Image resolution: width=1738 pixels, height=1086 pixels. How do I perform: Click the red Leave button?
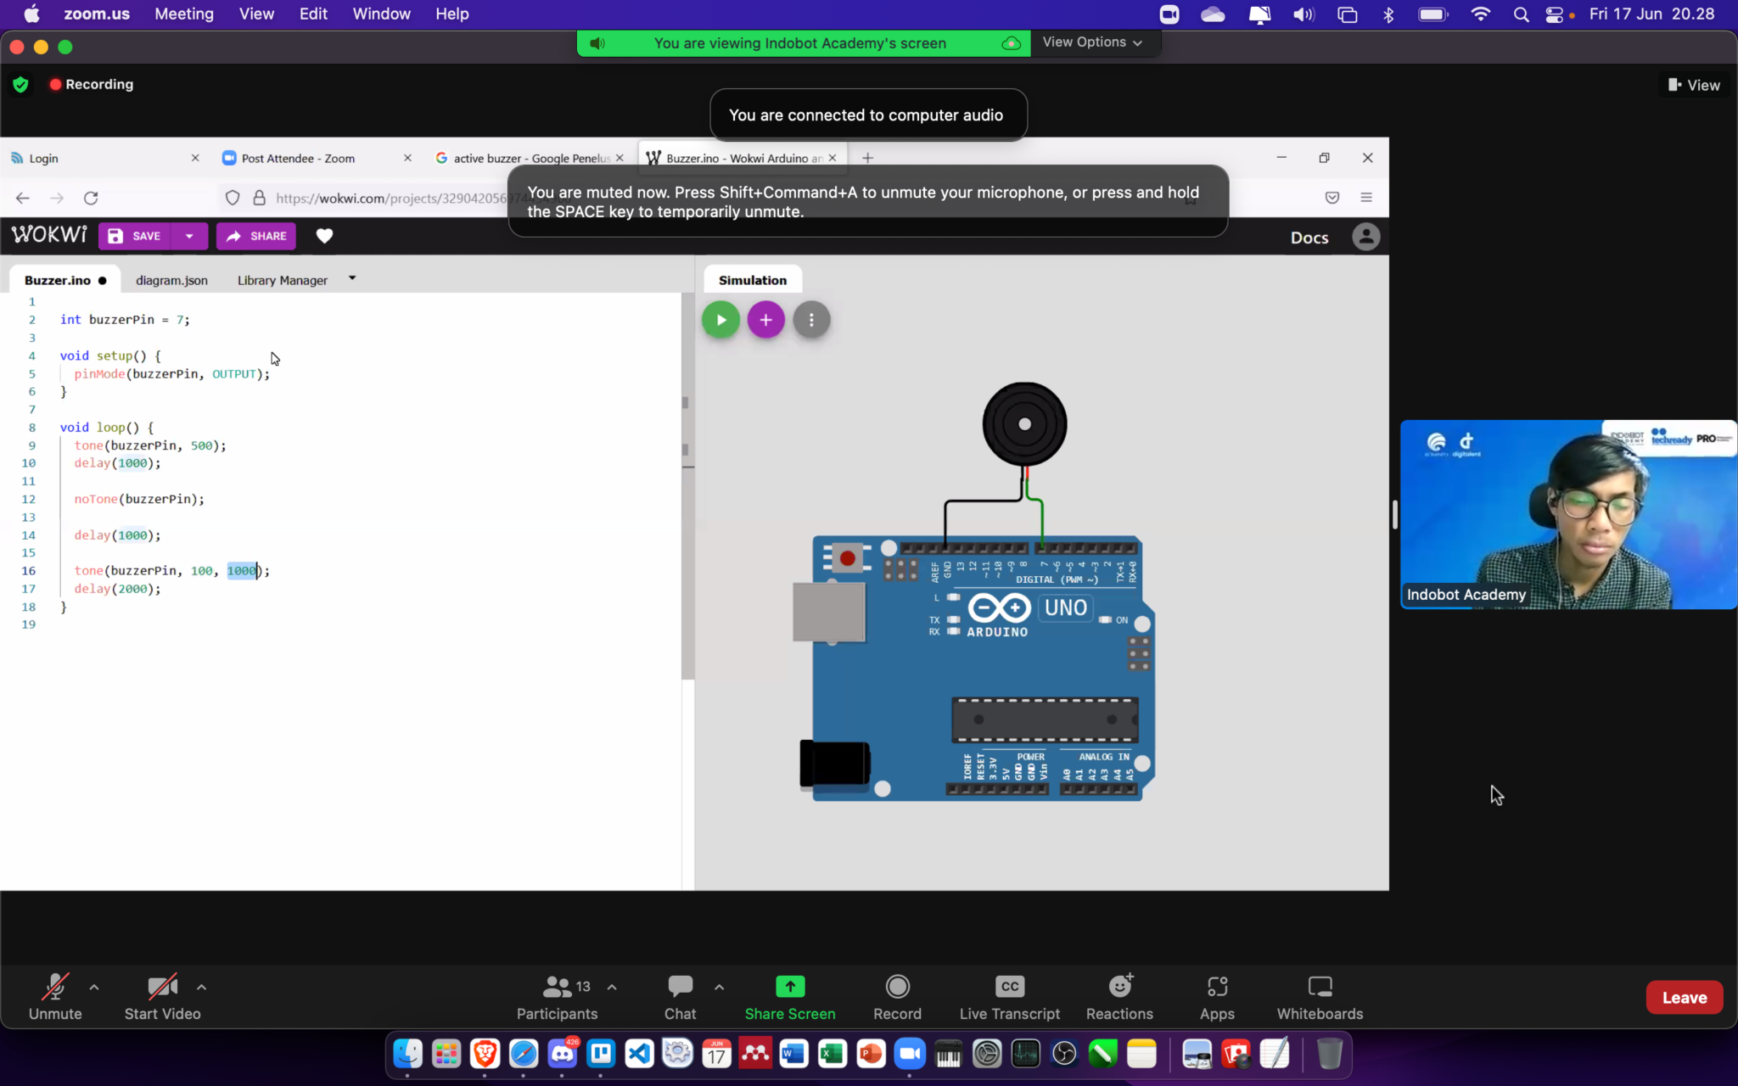click(1684, 998)
